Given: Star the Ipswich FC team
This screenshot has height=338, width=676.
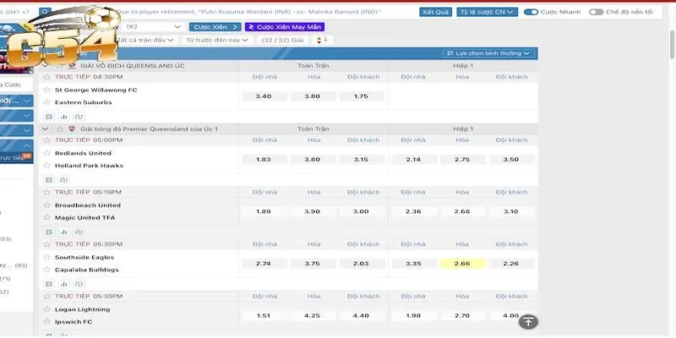Looking at the screenshot, I should 47,322.
